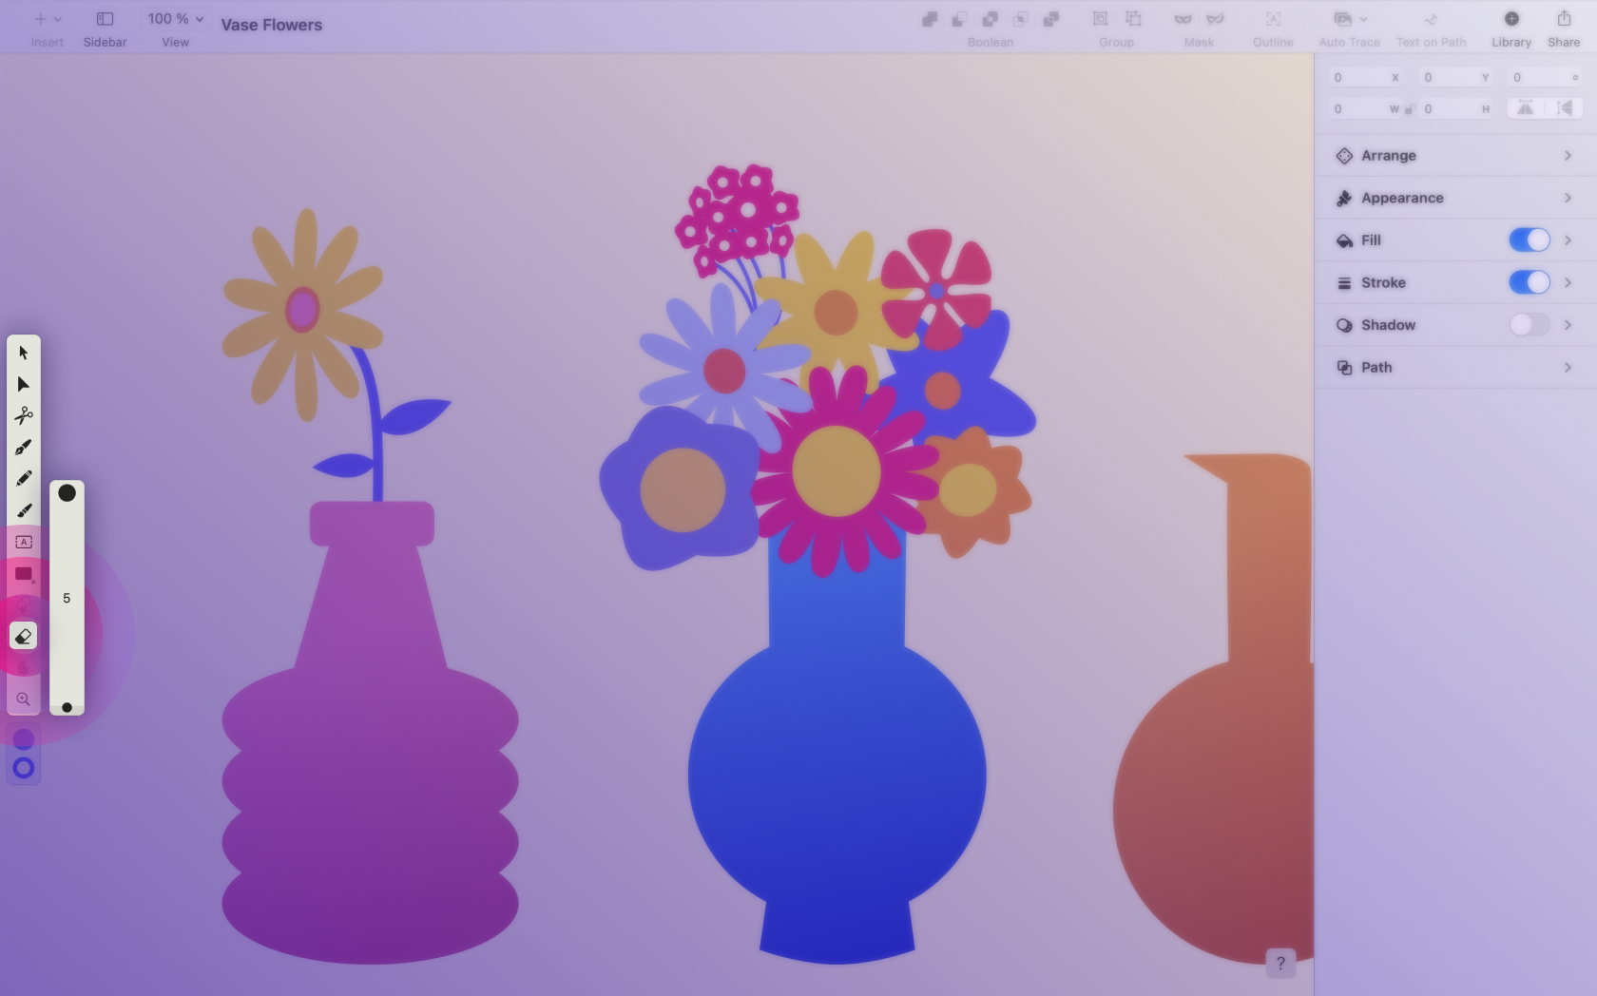This screenshot has height=996, width=1597.
Task: Click the Boolean subtract icon
Action: (960, 19)
